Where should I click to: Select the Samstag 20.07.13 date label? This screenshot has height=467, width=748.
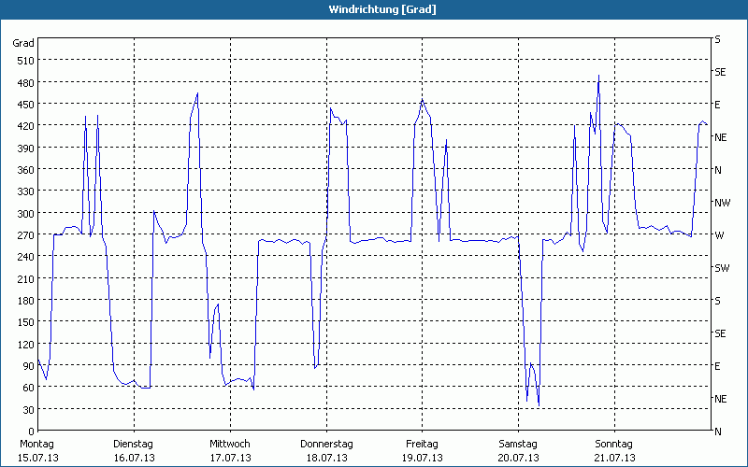click(x=518, y=450)
